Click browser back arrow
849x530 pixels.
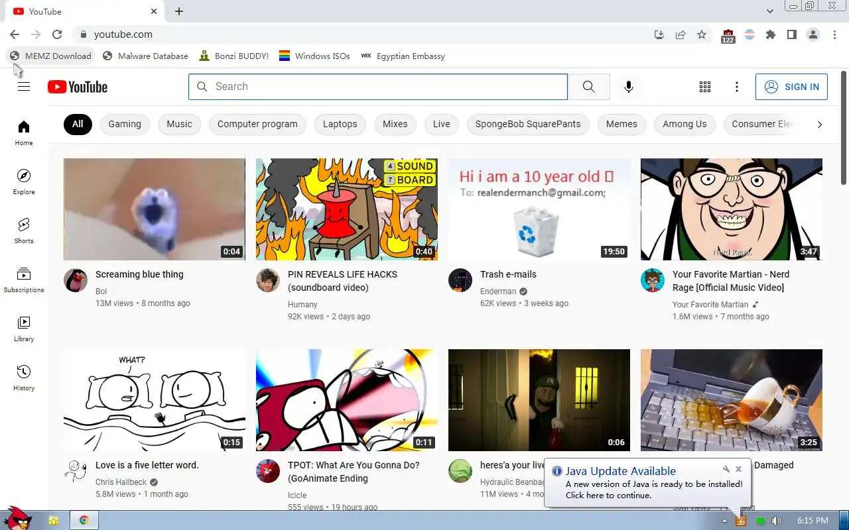15,34
